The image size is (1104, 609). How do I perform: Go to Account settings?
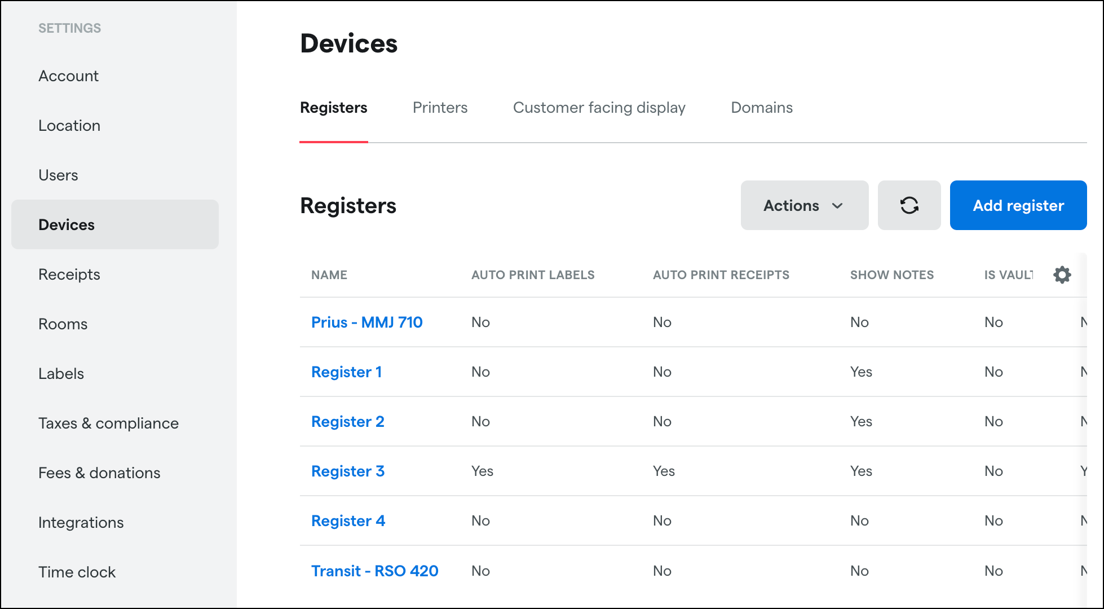pos(68,76)
